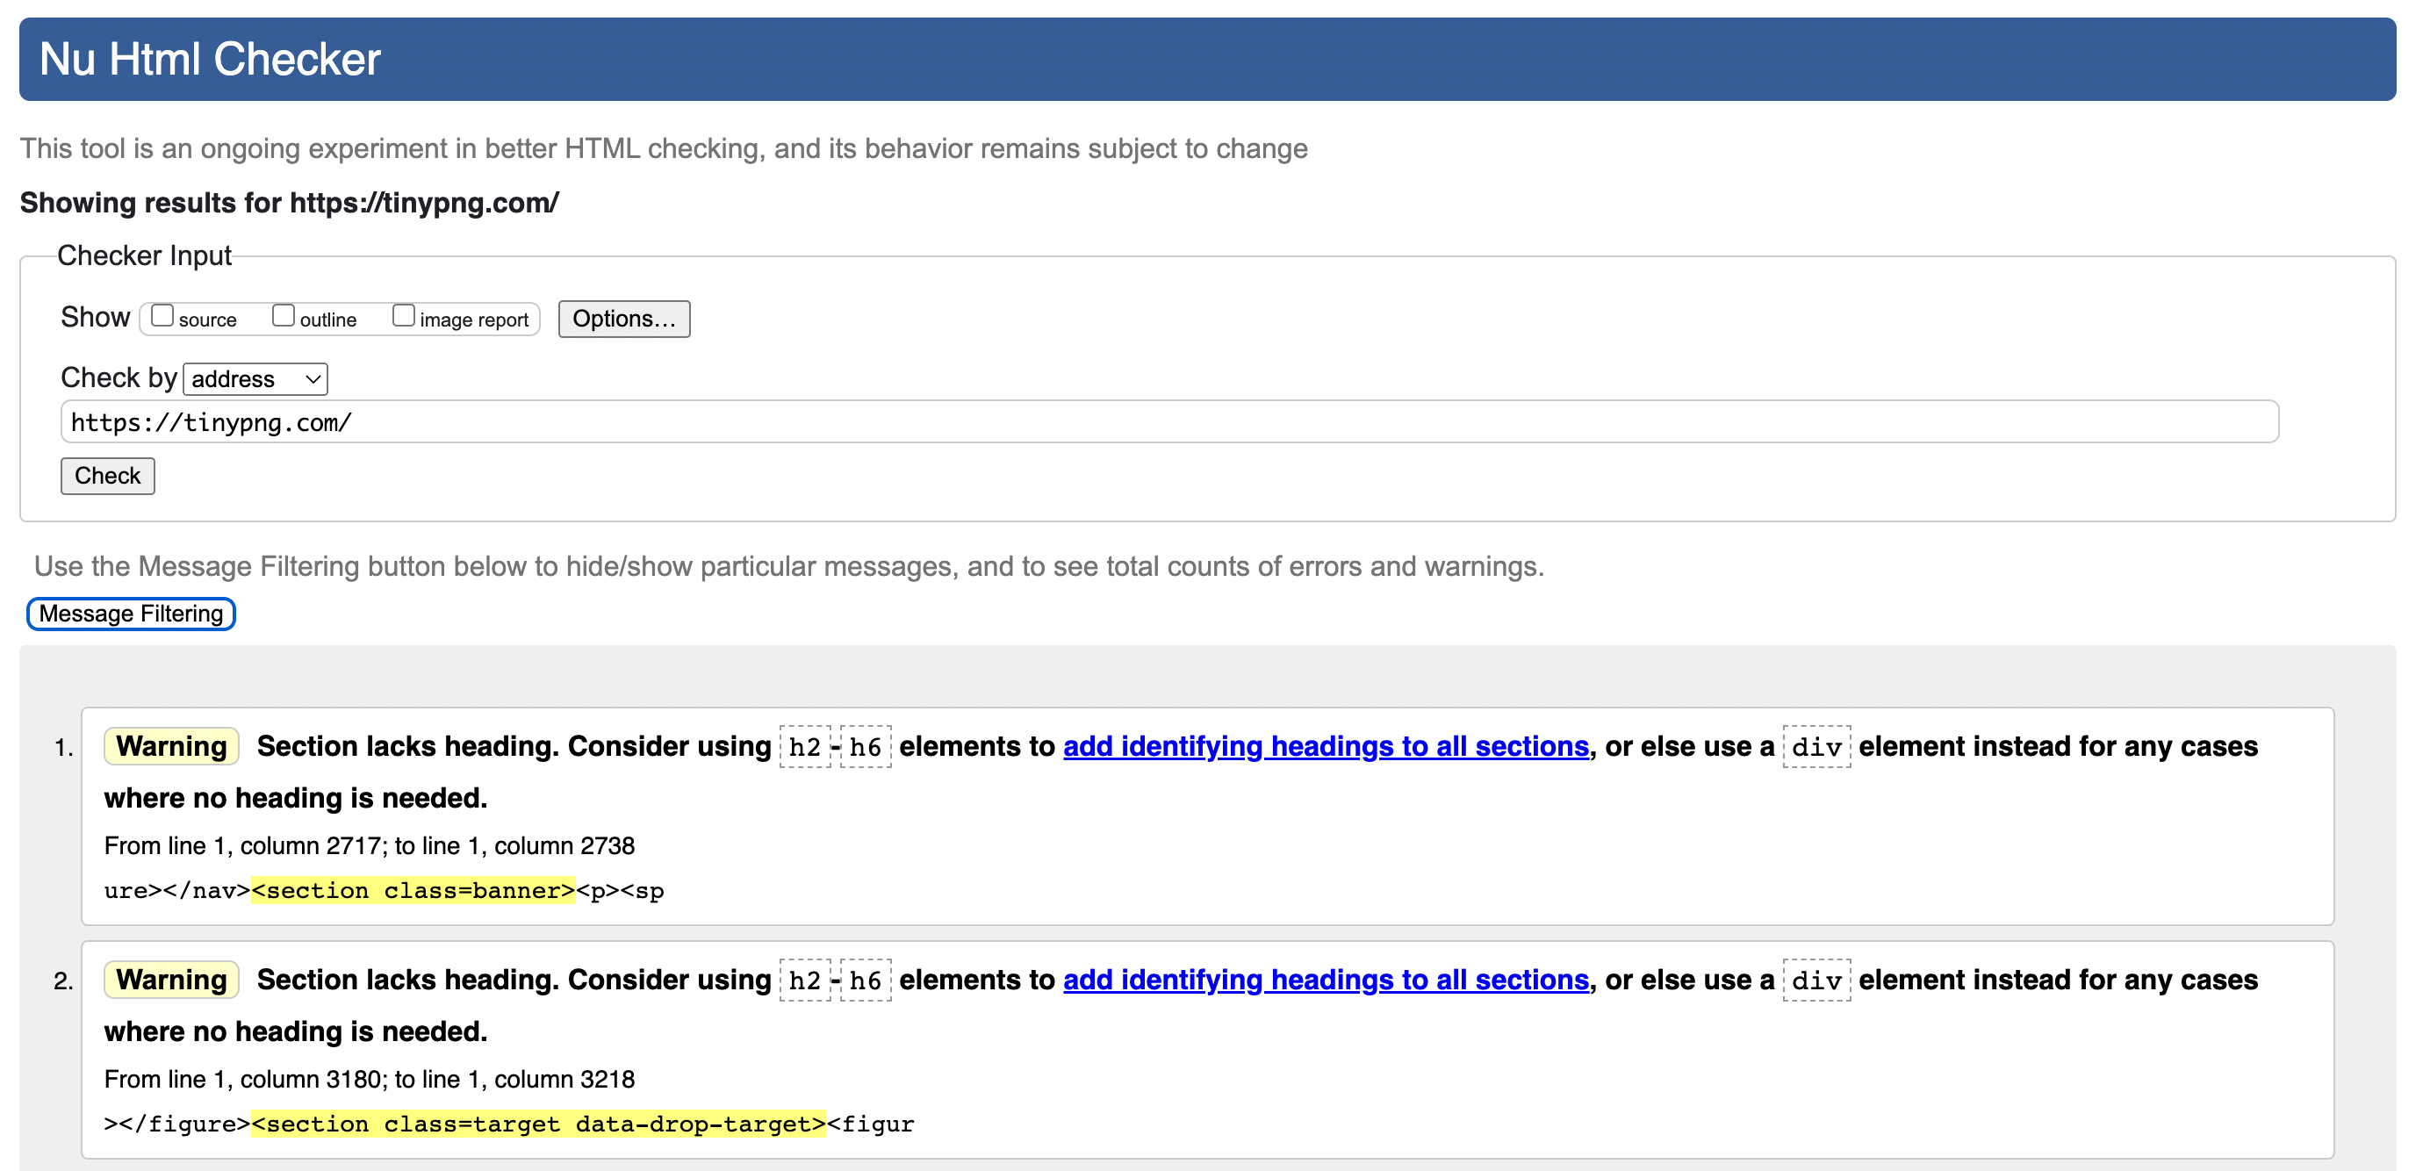Click highlighted 'section class=target data-drop-target' code

click(539, 1124)
